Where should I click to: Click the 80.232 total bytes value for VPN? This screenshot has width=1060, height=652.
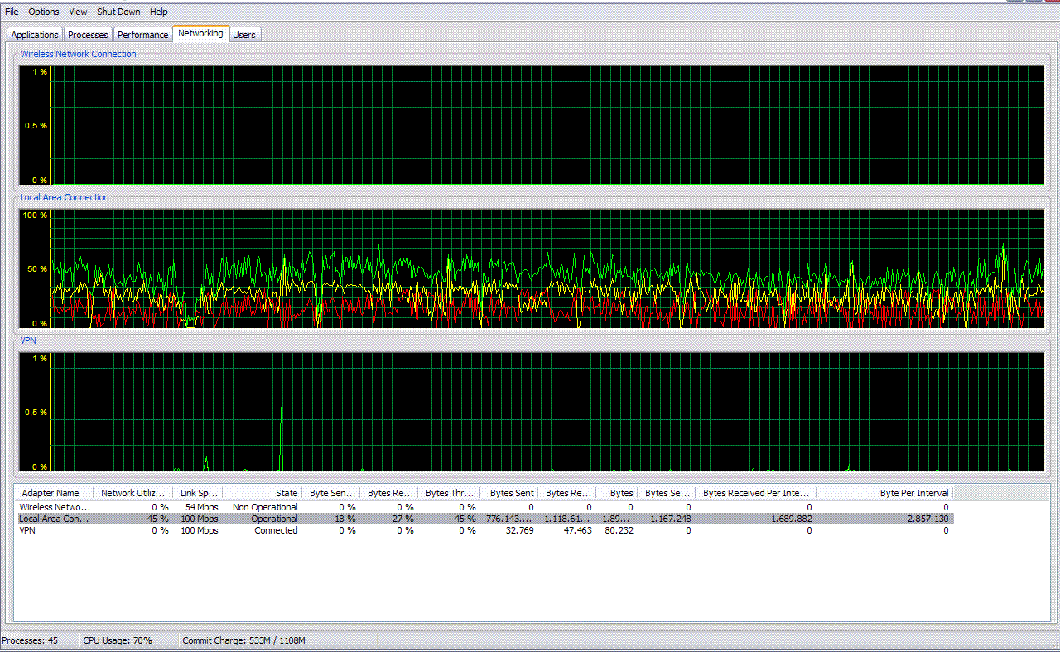619,530
